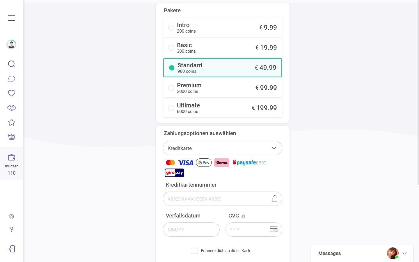Open the hamburger menu in sidebar
This screenshot has width=419, height=262.
pyautogui.click(x=12, y=18)
